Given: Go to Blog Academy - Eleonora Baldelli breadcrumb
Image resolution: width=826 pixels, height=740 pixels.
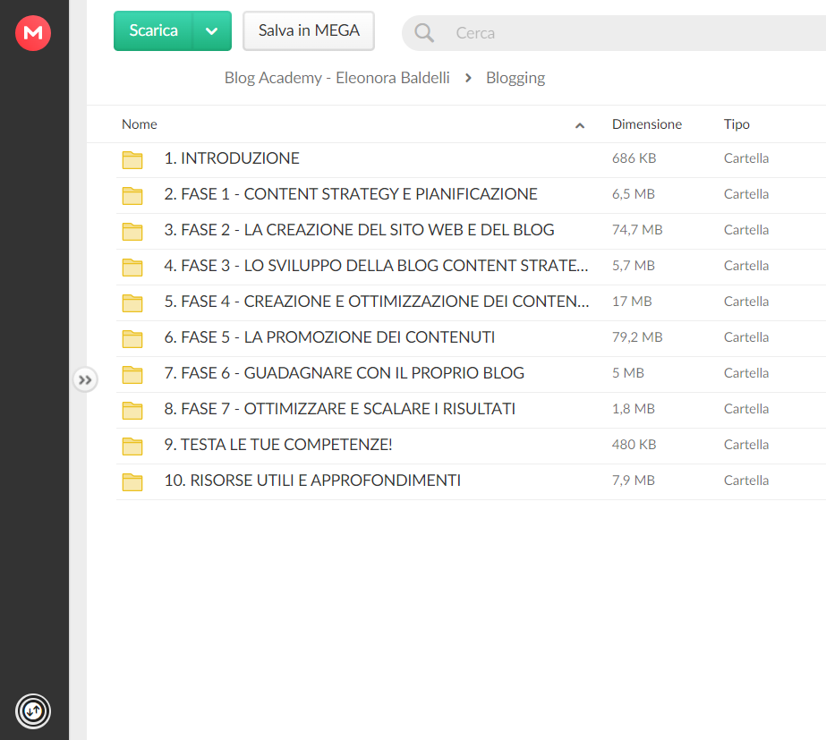Looking at the screenshot, I should coord(336,78).
